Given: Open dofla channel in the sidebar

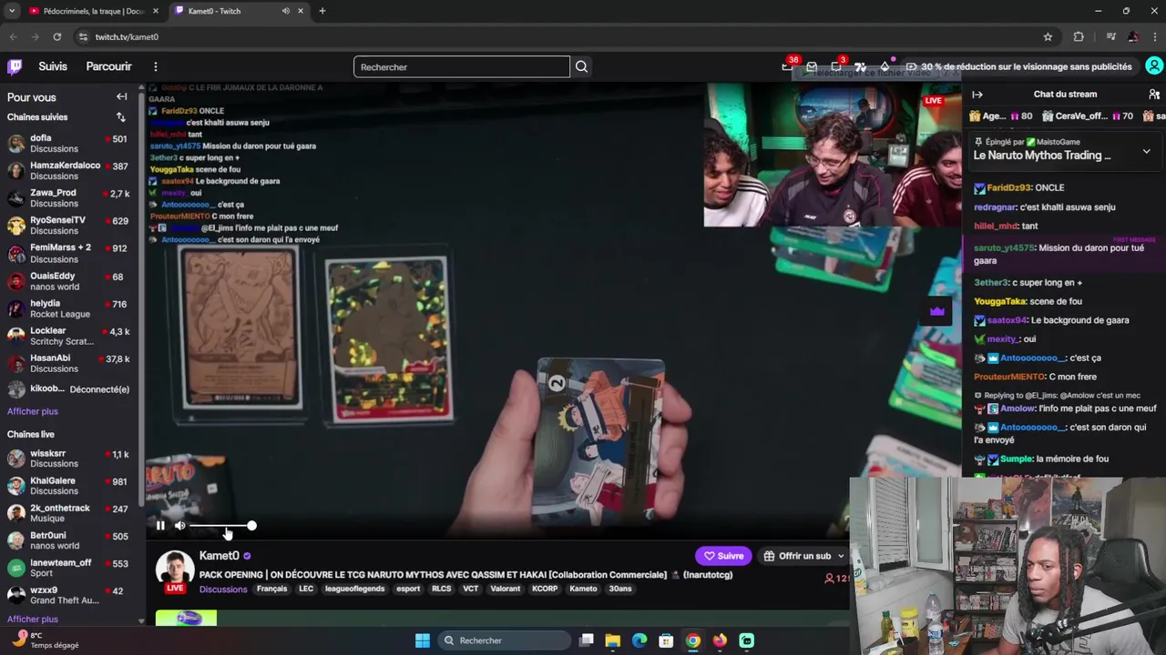Looking at the screenshot, I should pyautogui.click(x=68, y=144).
